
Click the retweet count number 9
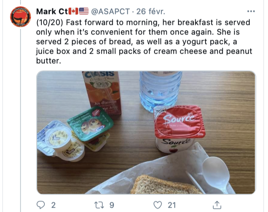tap(112, 205)
